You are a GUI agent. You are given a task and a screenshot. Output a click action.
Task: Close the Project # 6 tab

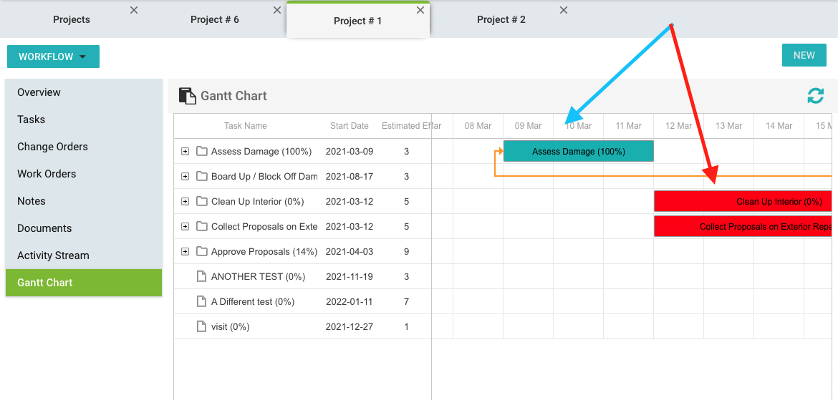point(277,10)
